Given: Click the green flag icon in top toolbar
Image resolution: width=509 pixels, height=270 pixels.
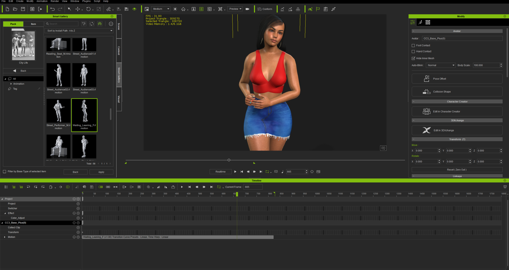Looking at the screenshot, I should coord(318,9).
